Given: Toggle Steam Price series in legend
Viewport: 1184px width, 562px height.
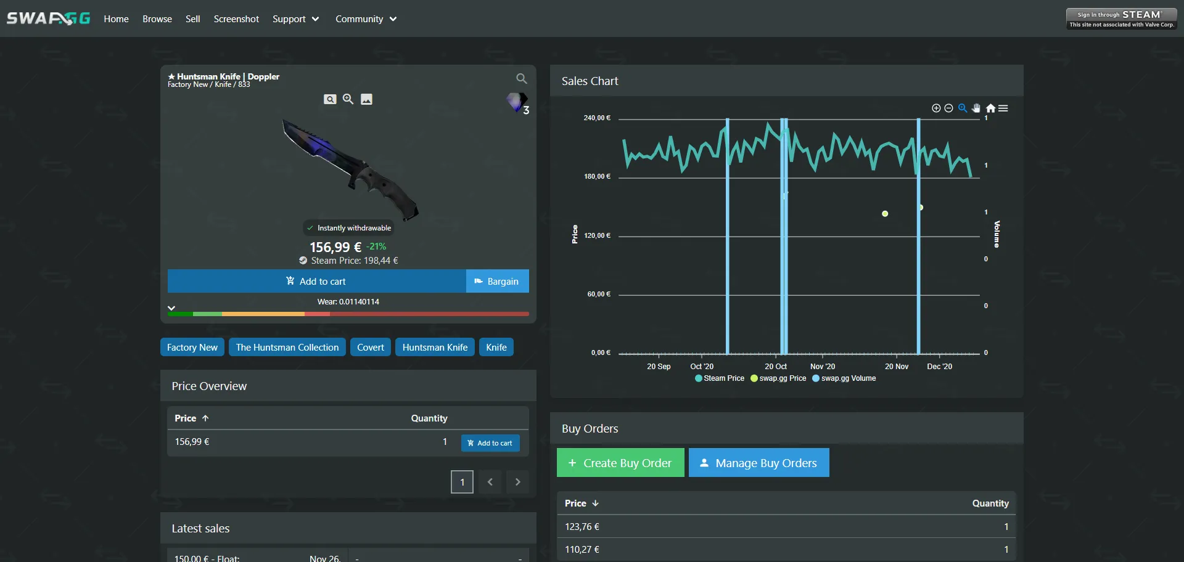Looking at the screenshot, I should pyautogui.click(x=720, y=378).
